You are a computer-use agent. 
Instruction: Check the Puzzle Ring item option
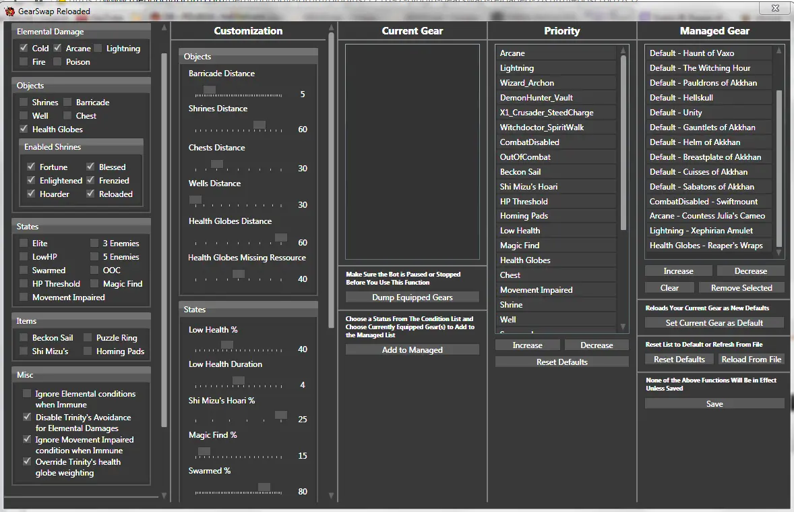click(88, 337)
